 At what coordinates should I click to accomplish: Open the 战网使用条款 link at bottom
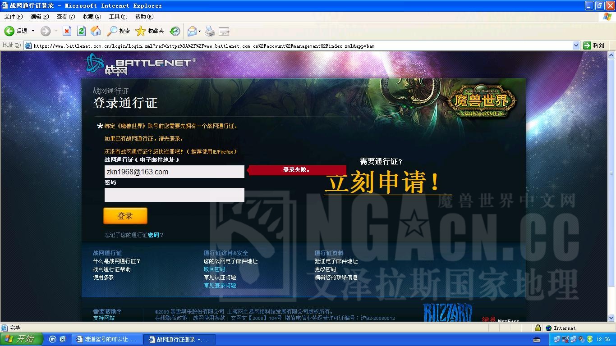point(209,318)
